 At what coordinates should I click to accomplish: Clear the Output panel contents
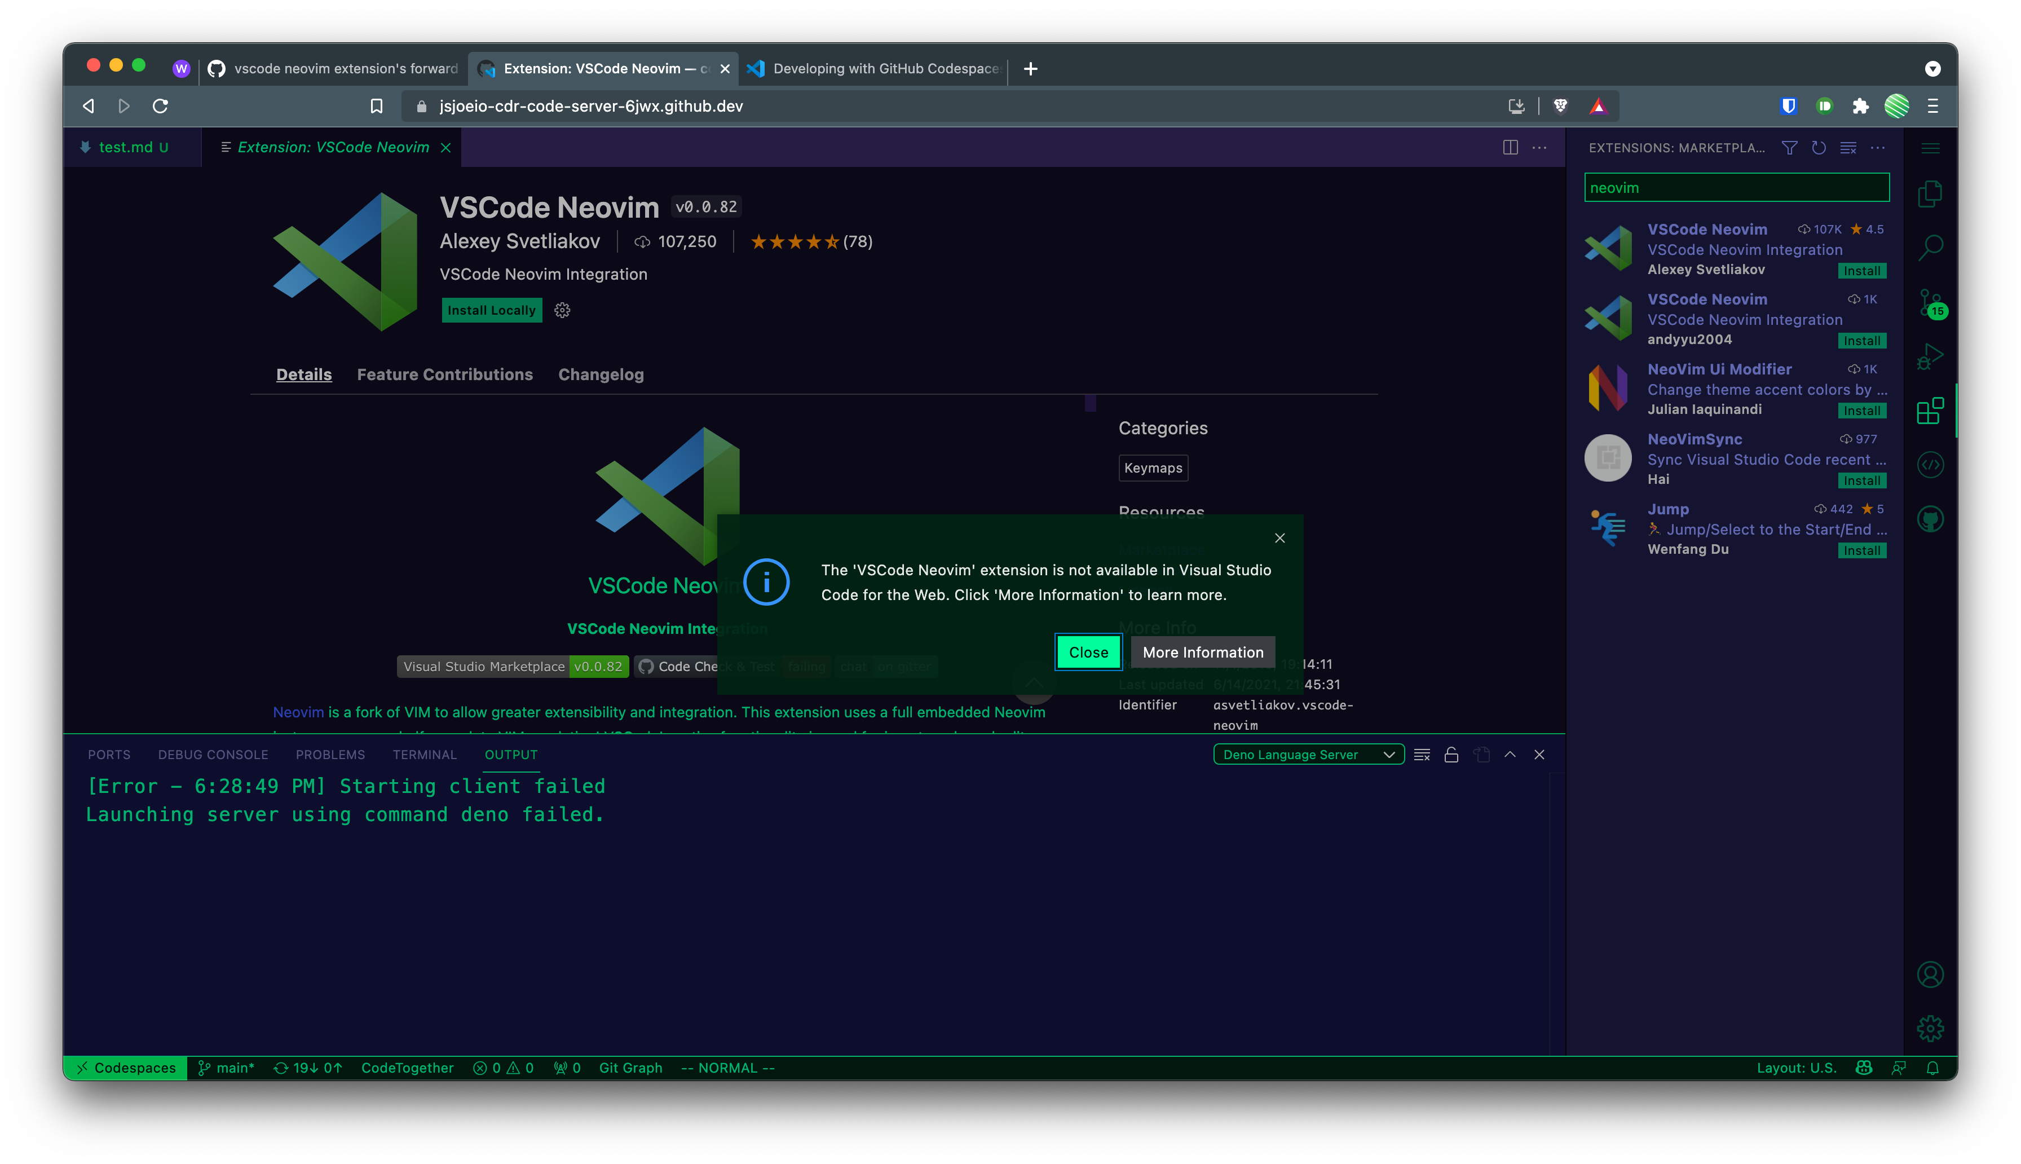pyautogui.click(x=1422, y=754)
